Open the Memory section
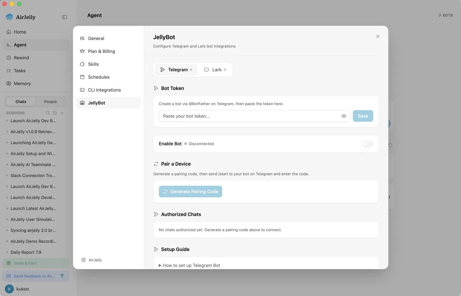The height and width of the screenshot is (296, 461). click(36, 84)
